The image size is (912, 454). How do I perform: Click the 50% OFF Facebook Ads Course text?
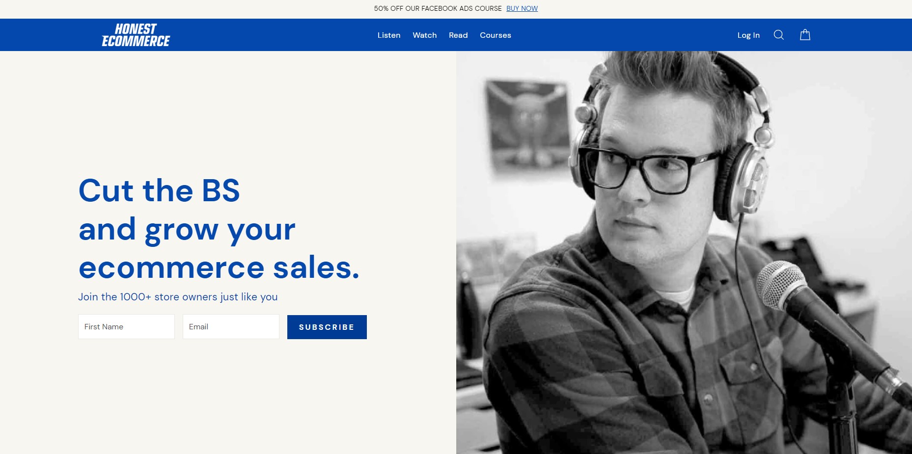coord(438,8)
